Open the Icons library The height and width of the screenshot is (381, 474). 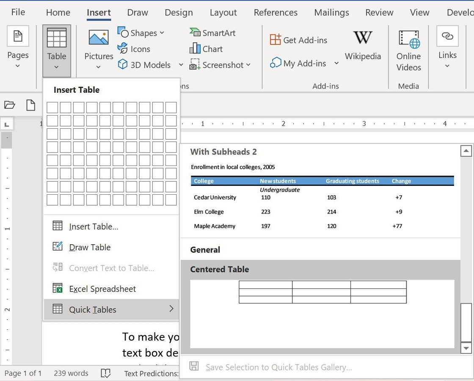(x=134, y=49)
